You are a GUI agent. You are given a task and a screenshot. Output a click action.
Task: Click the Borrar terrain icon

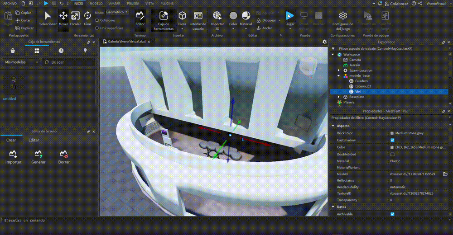pos(64,154)
